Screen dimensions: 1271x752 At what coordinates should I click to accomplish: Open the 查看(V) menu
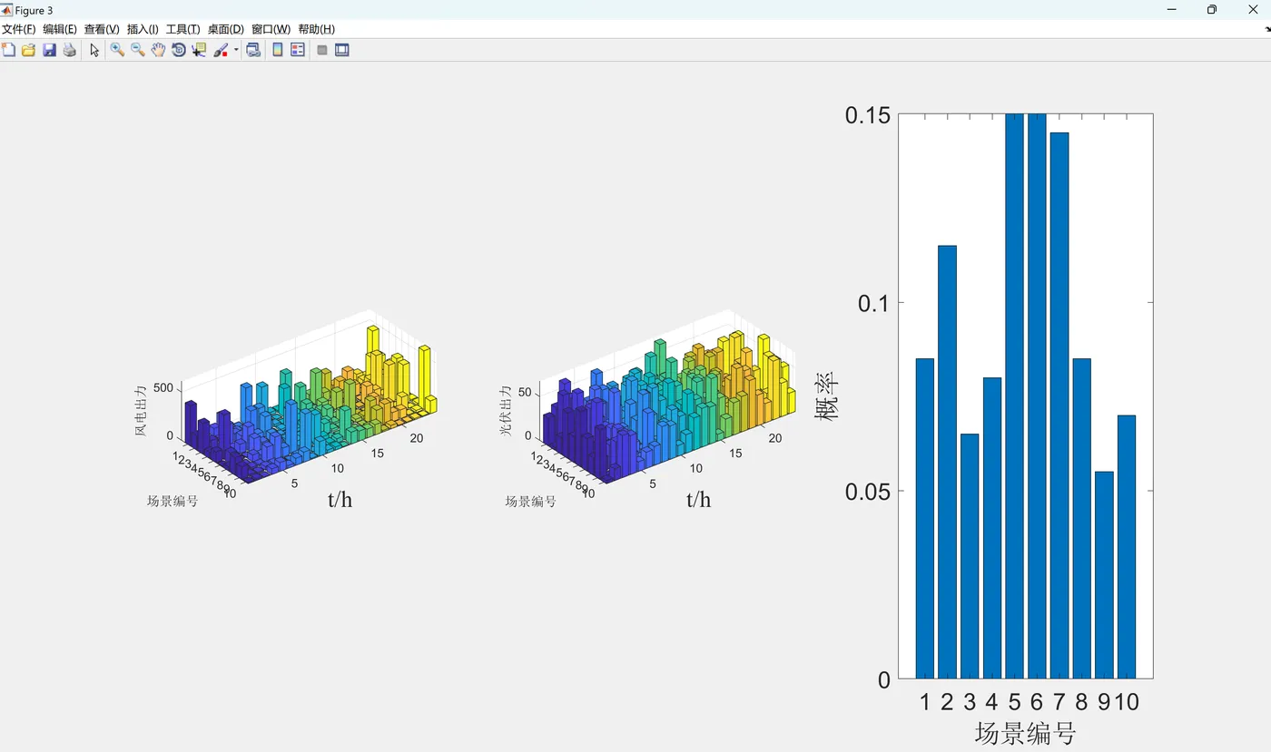point(102,29)
